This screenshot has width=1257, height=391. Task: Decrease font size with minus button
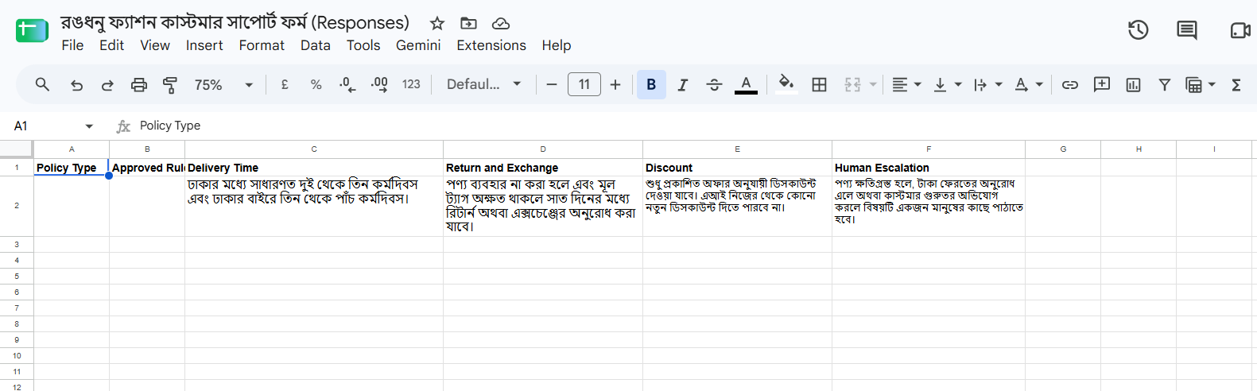tap(552, 84)
